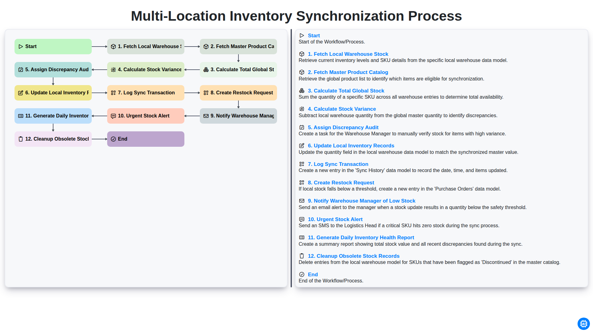
Task: Click the edit icon beside Update Local Inventory Records entry
Action: pyautogui.click(x=302, y=146)
